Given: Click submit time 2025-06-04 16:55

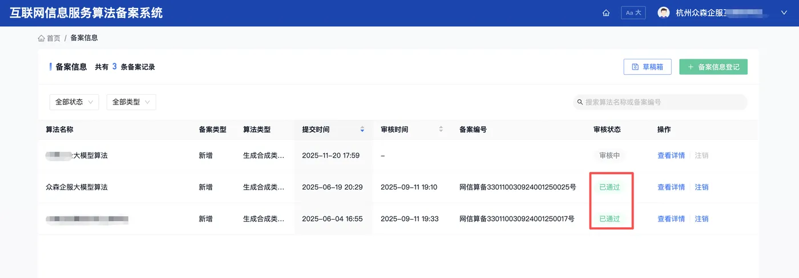Looking at the screenshot, I should [332, 219].
